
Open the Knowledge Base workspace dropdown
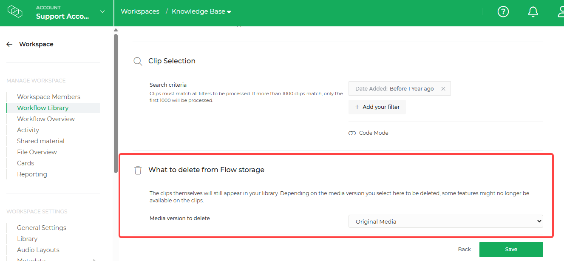[x=201, y=11]
